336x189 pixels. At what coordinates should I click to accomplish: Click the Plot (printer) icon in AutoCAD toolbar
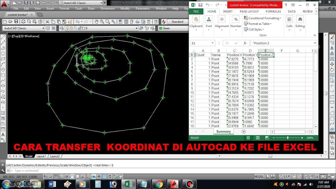tap(23, 22)
